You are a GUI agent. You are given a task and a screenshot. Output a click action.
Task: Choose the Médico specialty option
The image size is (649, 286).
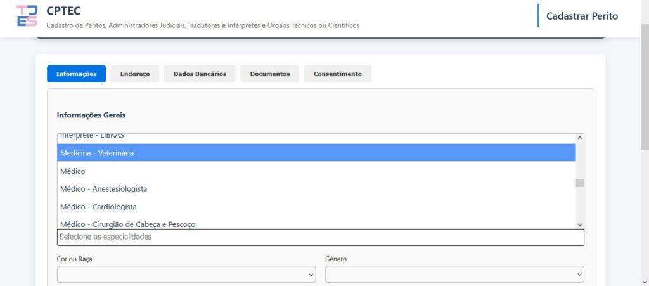[316, 171]
